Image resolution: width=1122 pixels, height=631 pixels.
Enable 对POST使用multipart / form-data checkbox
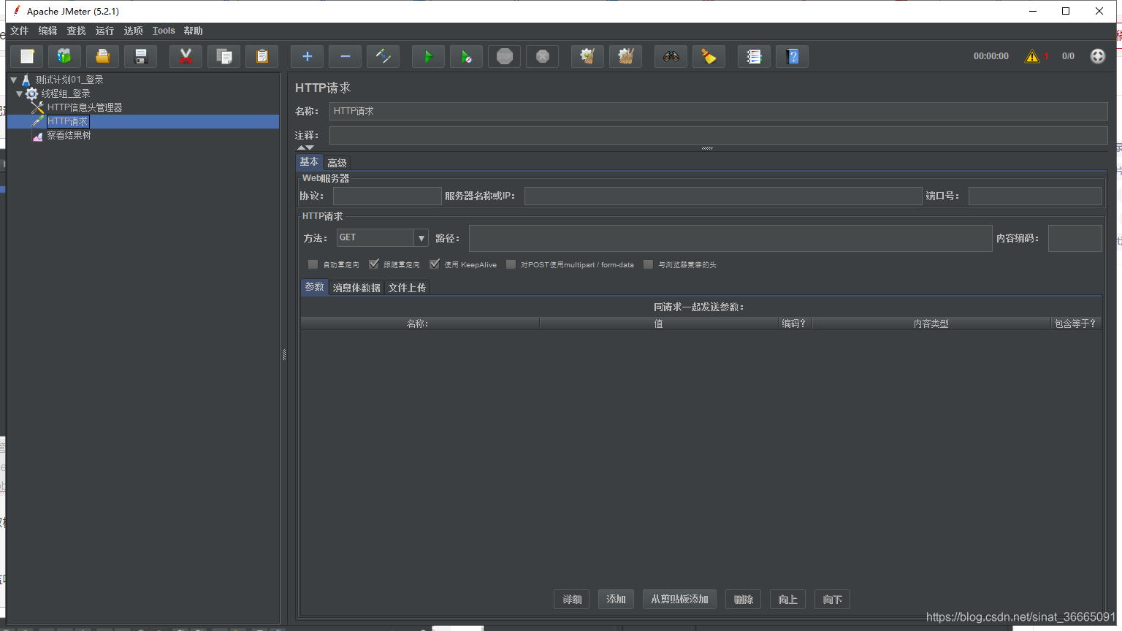(x=511, y=264)
